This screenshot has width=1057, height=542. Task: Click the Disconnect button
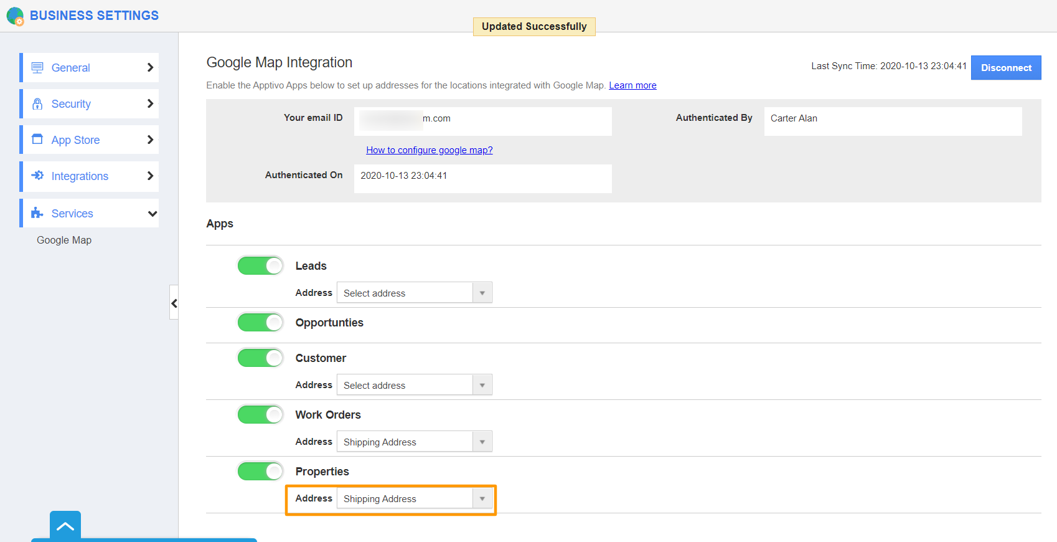click(1006, 68)
